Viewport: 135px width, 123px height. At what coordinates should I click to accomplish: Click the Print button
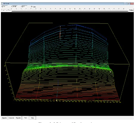[x=26, y=118]
